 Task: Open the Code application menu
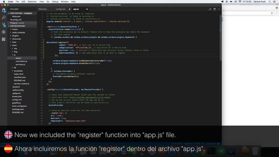[10, 2]
